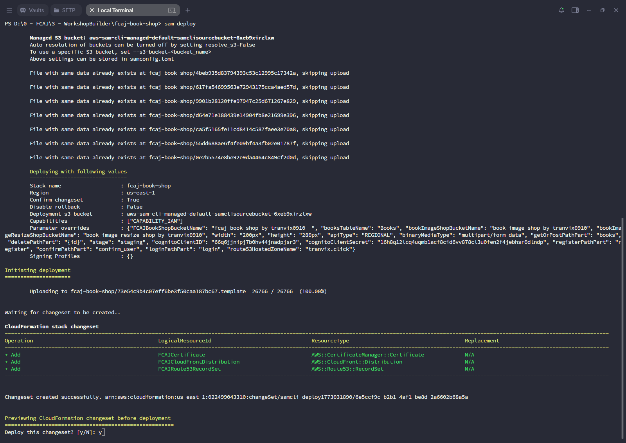
Task: Click the 'Operation' column header
Action: 19,340
